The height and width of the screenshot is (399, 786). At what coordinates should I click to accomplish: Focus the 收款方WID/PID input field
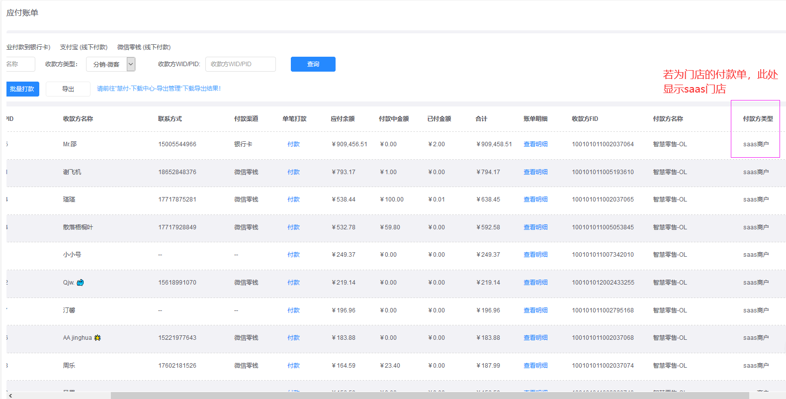point(240,64)
